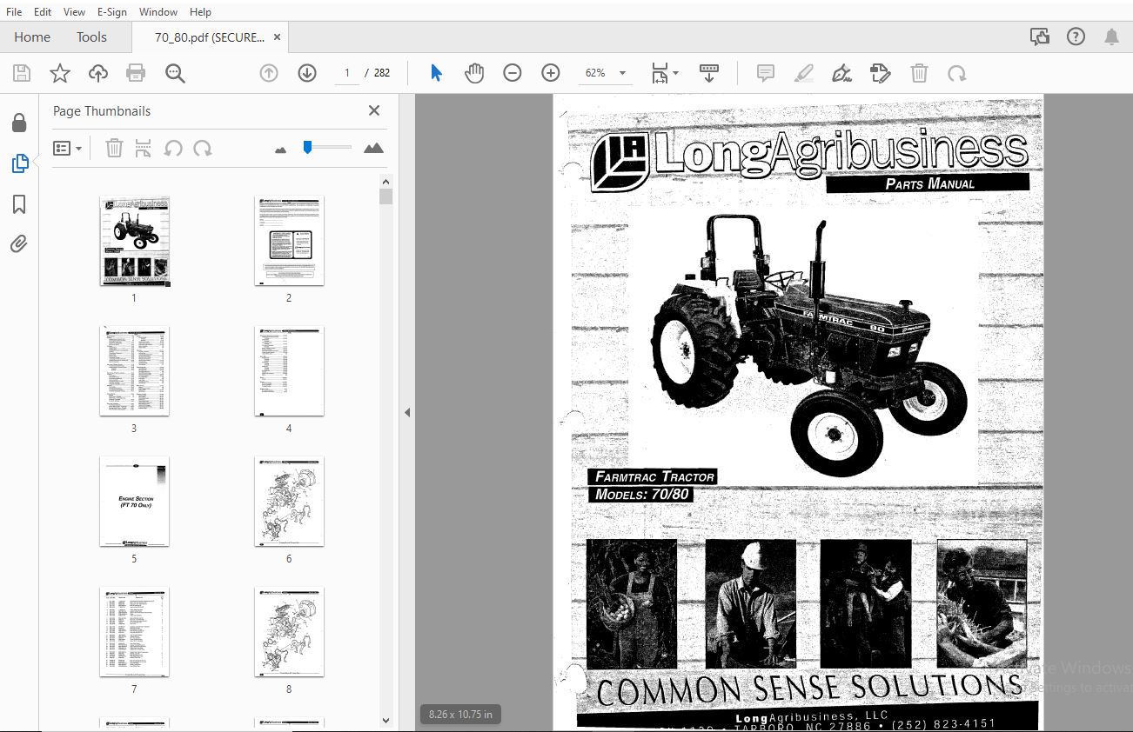The image size is (1133, 732).
Task: Select the page 5 Engine Section thumbnail
Action: click(134, 502)
